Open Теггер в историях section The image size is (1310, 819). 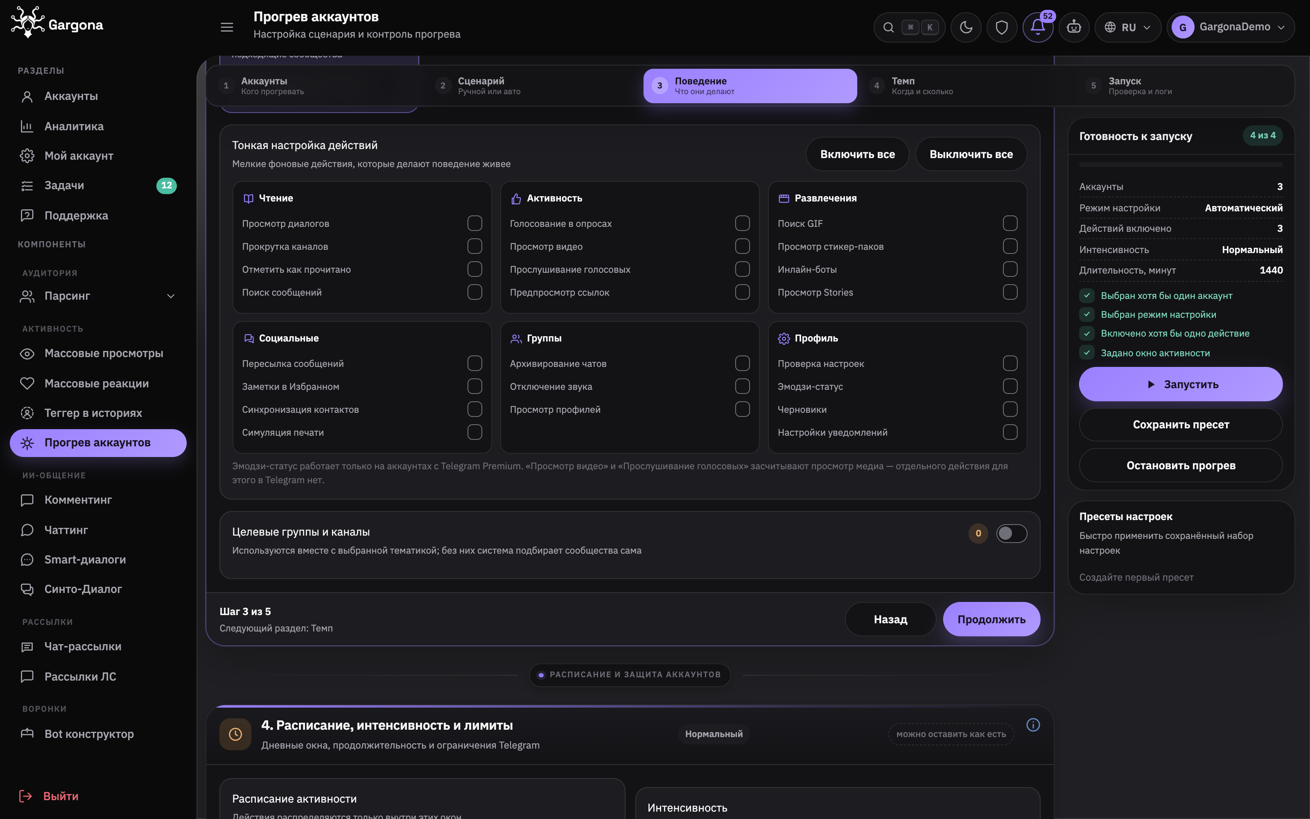[x=98, y=413]
